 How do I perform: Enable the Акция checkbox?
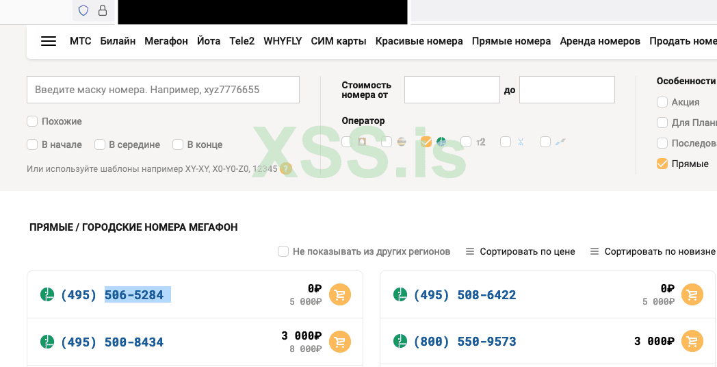(662, 101)
